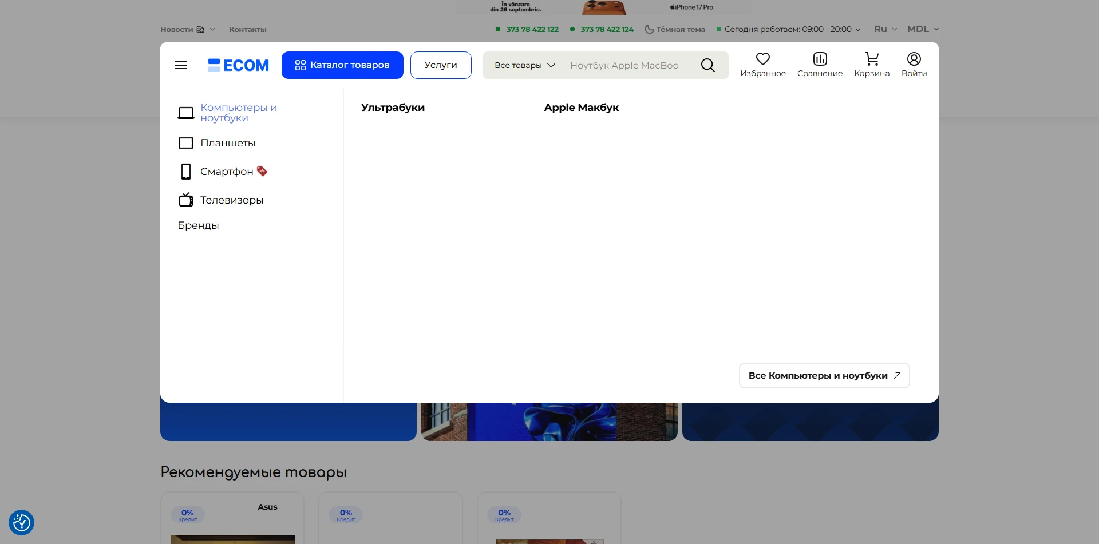The height and width of the screenshot is (544, 1099).
Task: Expand today's working hours dropdown
Action: (789, 29)
